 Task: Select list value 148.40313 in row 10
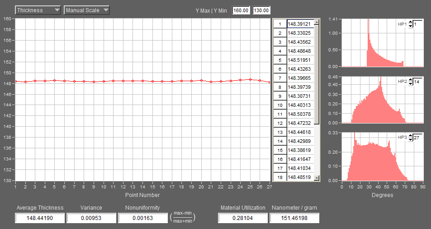[x=300, y=105]
